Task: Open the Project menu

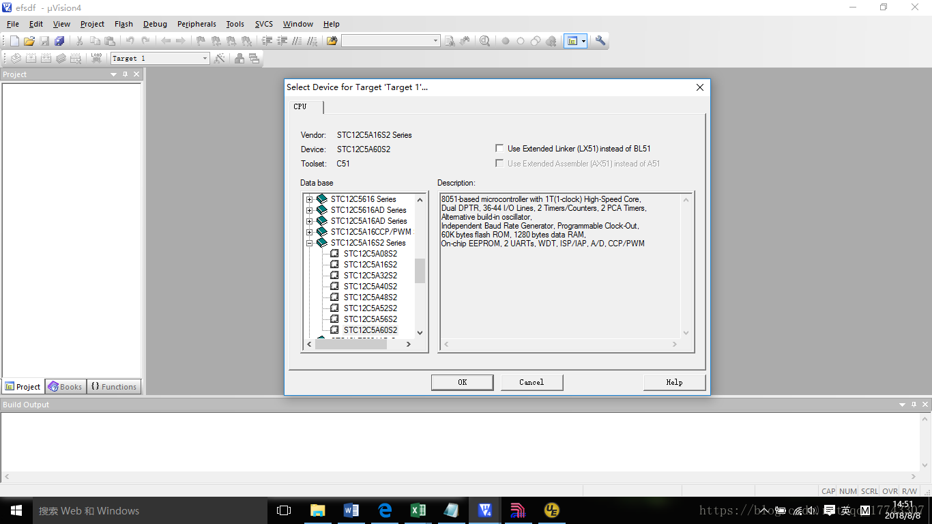Action: (92, 24)
